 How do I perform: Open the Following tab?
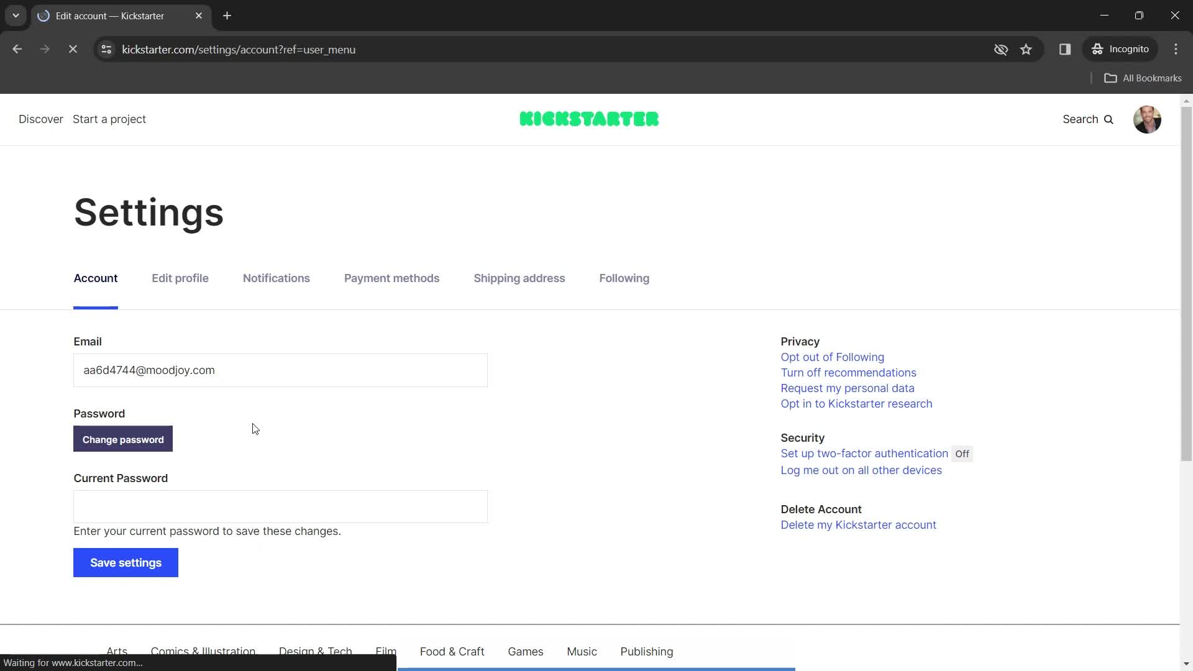click(624, 278)
